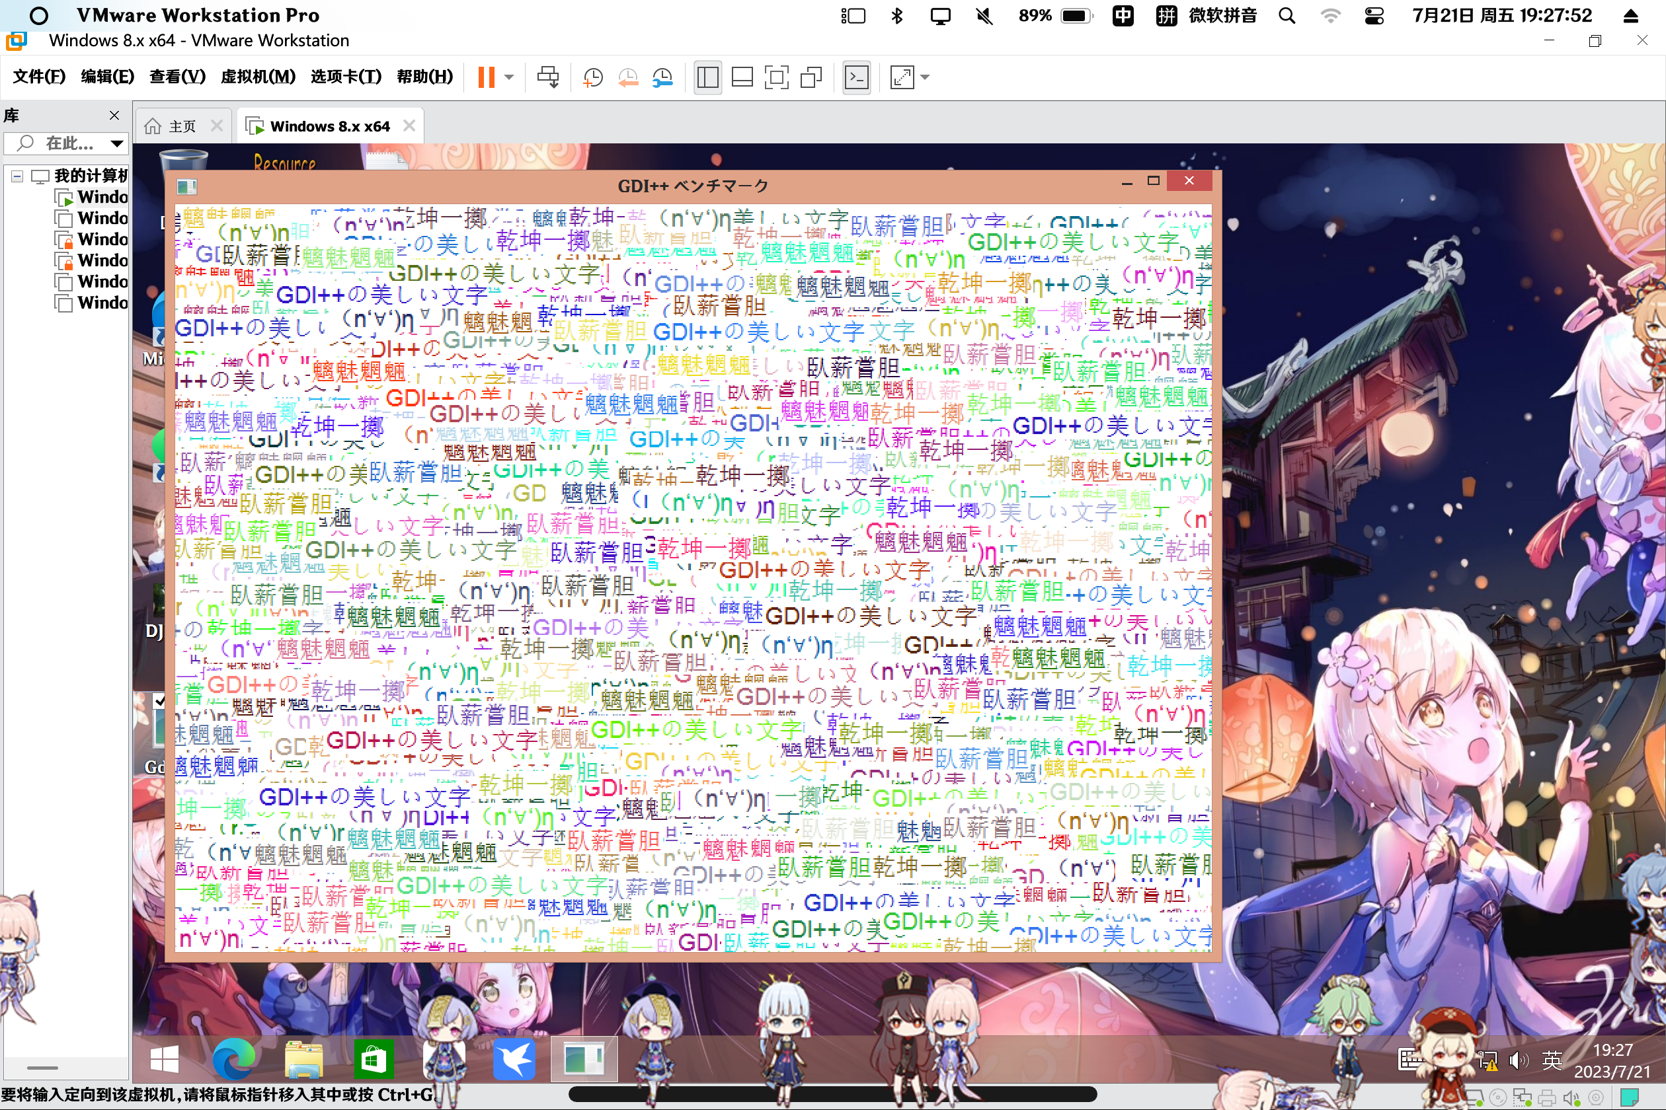The height and width of the screenshot is (1110, 1666).
Task: Open the blue bird app on taskbar
Action: [x=513, y=1059]
